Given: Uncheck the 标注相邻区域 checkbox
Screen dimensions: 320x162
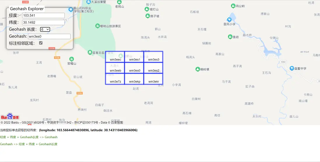Looking at the screenshot, I should coord(41,43).
